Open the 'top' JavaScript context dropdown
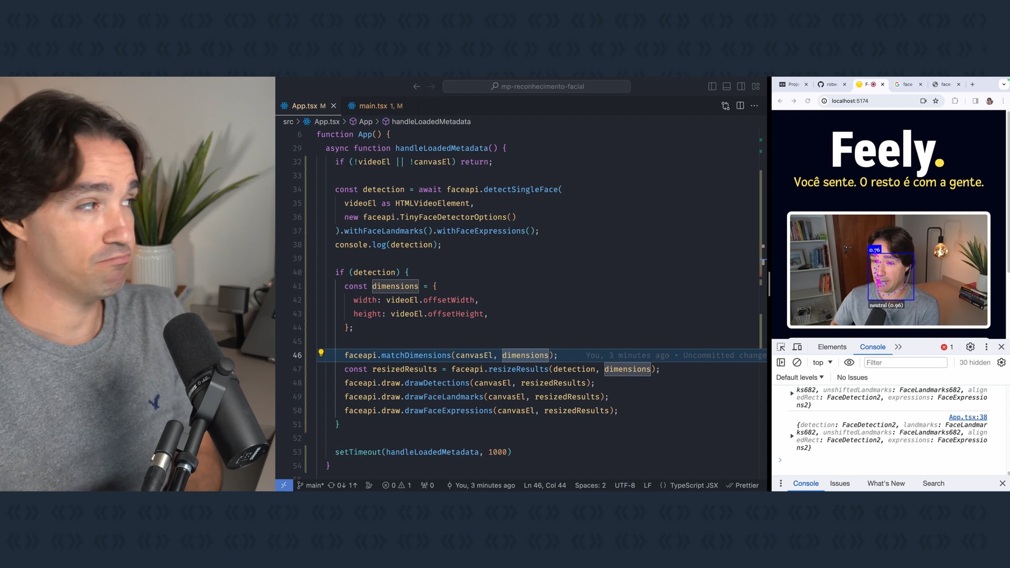Viewport: 1010px width, 568px height. 822,362
